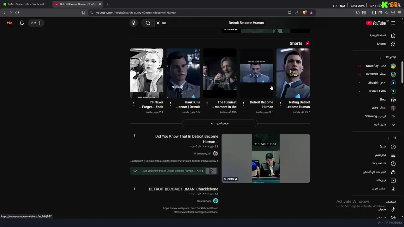Open options for "I'll Never Forget" short
Screen dimensions: 404x227
134,104
